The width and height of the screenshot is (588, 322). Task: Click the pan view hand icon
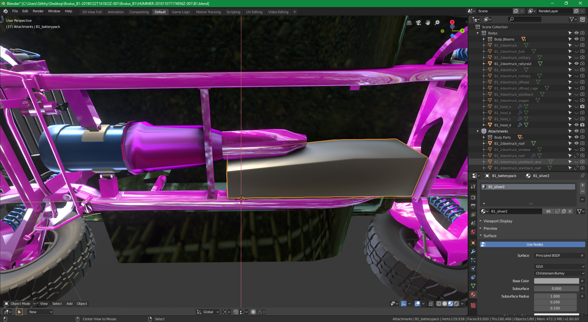point(428,23)
